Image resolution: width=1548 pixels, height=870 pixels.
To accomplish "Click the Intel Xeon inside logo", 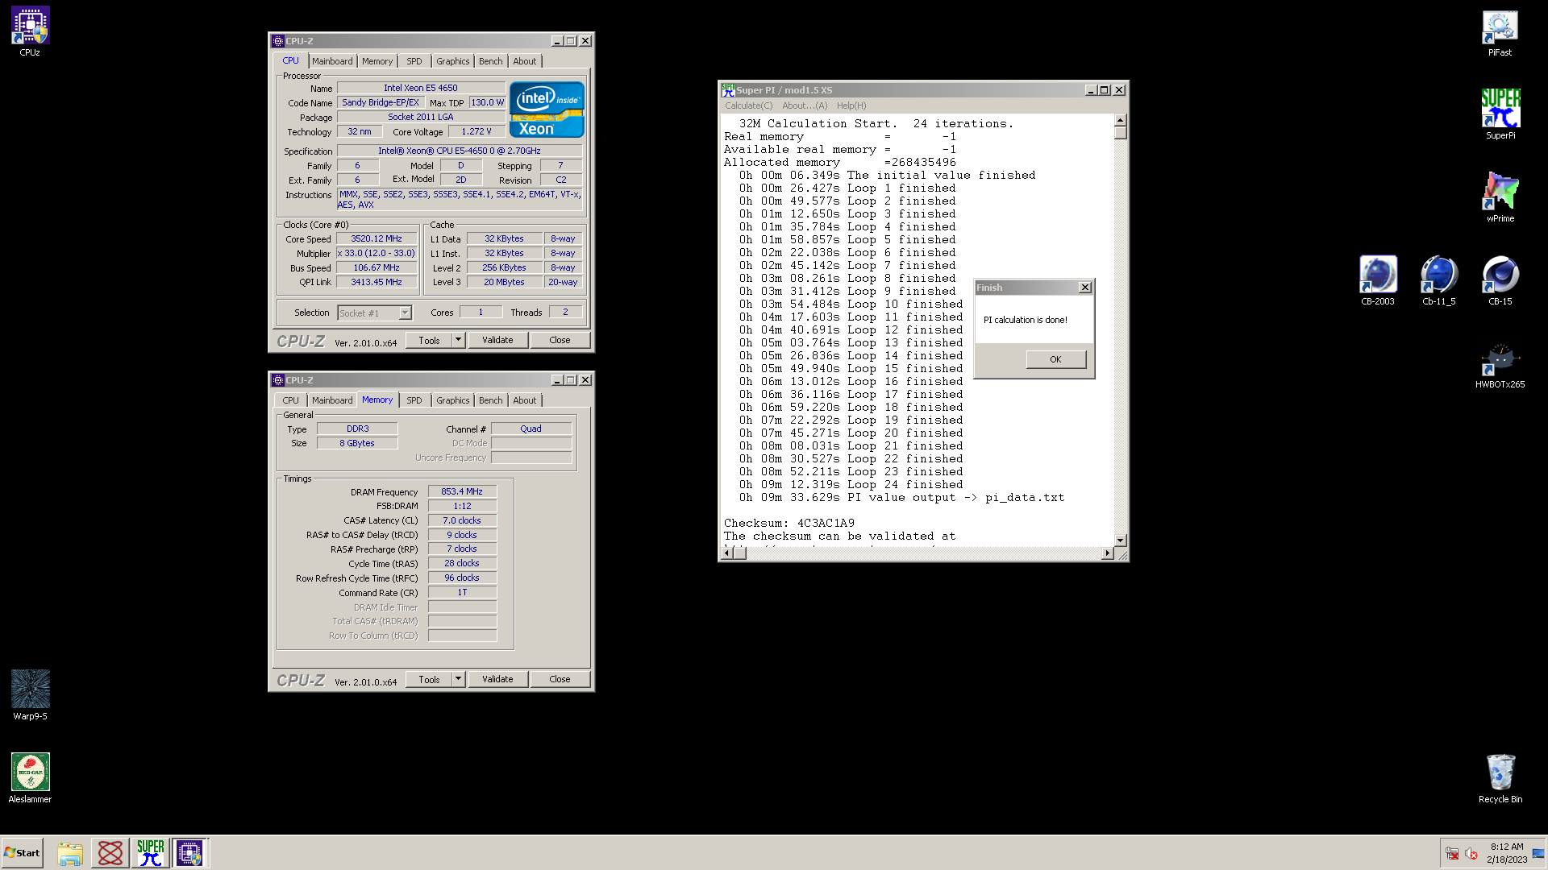I will [x=547, y=110].
